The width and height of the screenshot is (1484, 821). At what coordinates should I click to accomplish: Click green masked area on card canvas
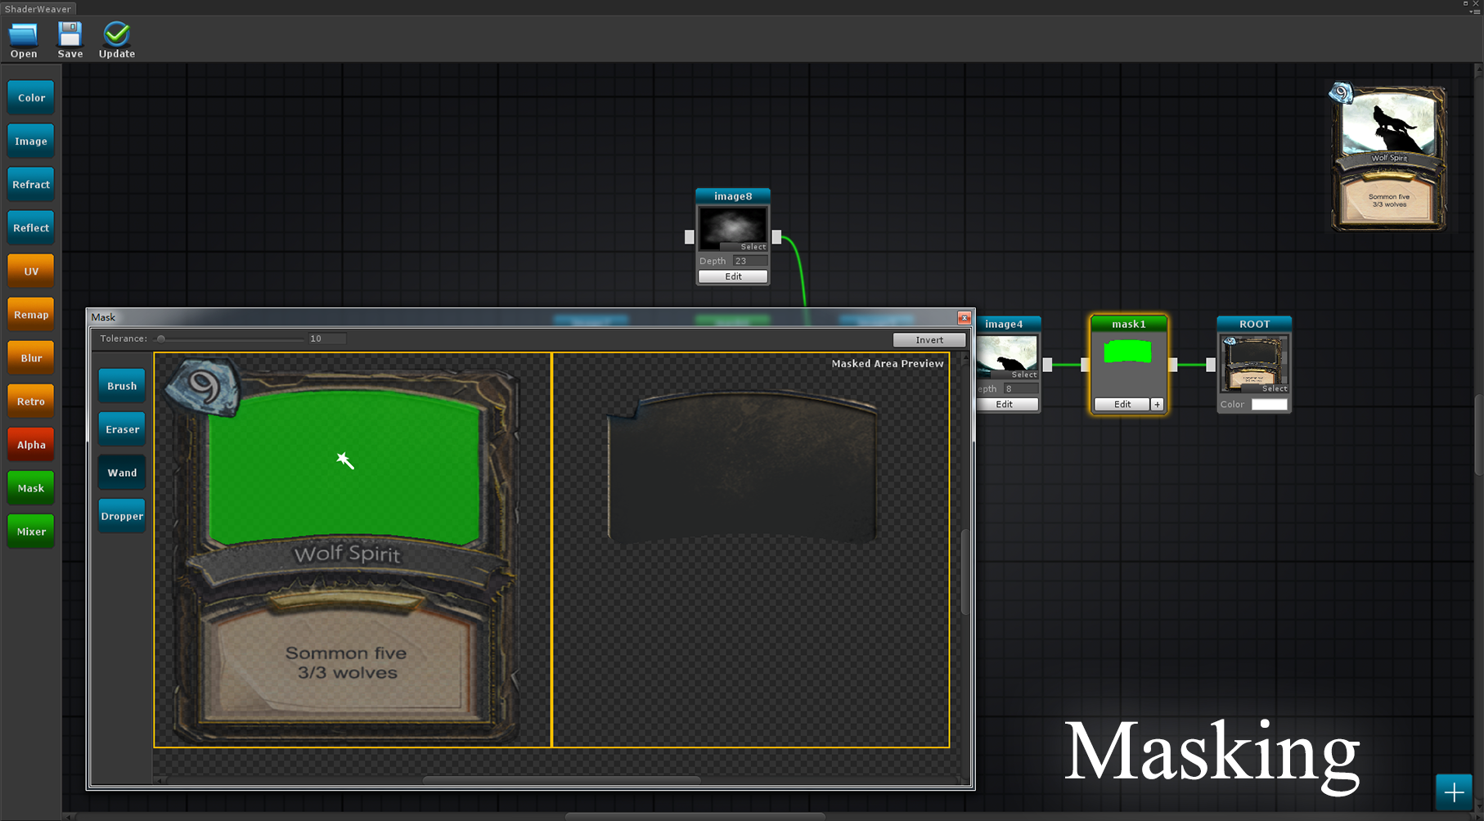coord(344,466)
